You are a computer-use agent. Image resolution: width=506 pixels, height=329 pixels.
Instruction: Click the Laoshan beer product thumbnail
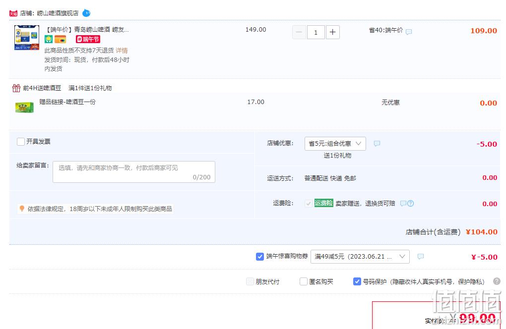tap(27, 38)
